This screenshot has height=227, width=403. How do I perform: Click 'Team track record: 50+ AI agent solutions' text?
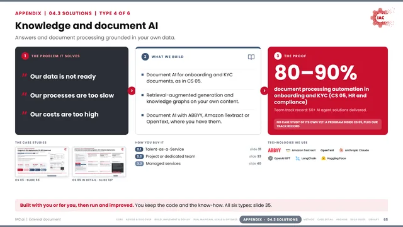point(321,110)
